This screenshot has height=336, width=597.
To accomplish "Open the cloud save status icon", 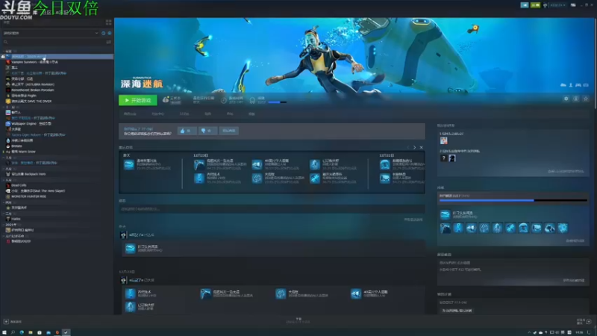I will tap(166, 100).
